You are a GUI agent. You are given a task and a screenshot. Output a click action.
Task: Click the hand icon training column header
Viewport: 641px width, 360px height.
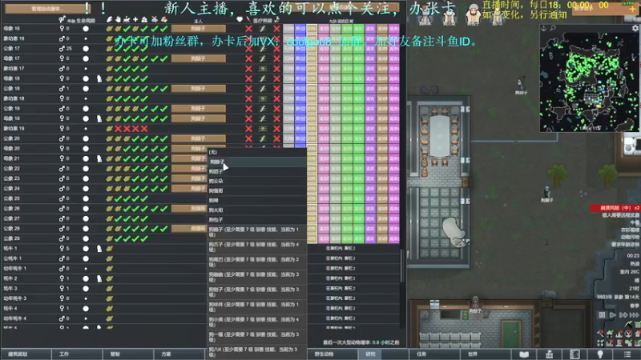tap(118, 19)
